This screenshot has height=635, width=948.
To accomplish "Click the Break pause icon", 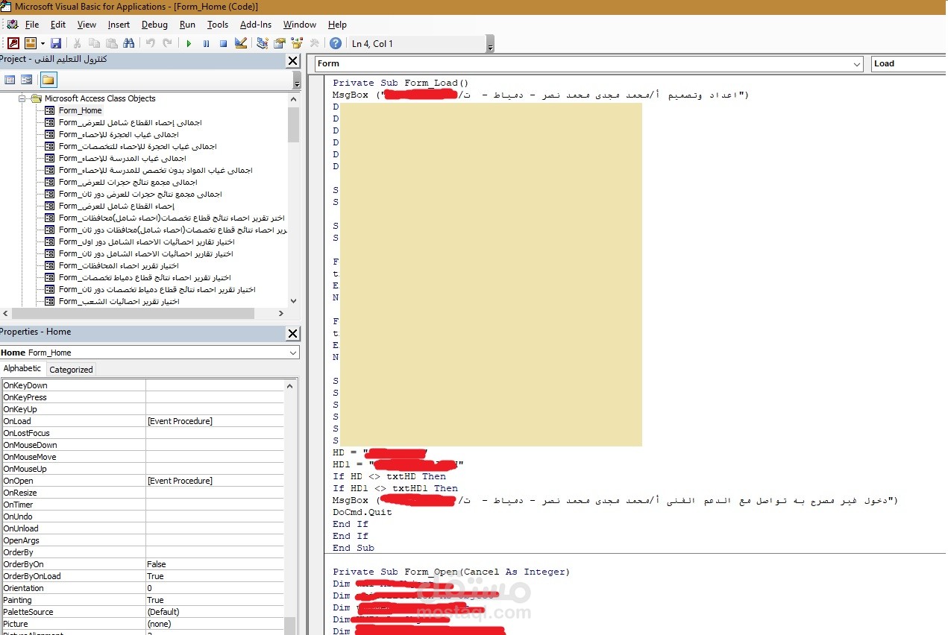I will pyautogui.click(x=206, y=43).
